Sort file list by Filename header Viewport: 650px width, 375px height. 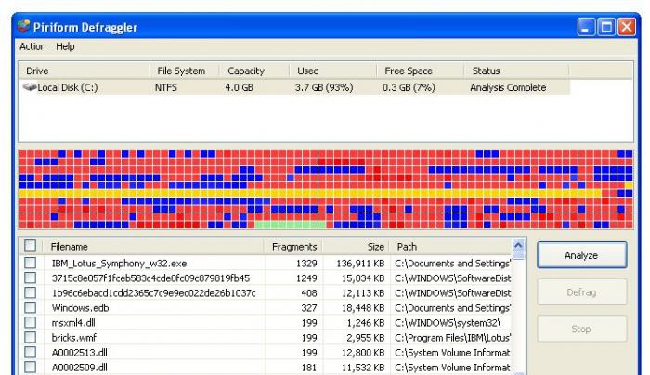[154, 247]
